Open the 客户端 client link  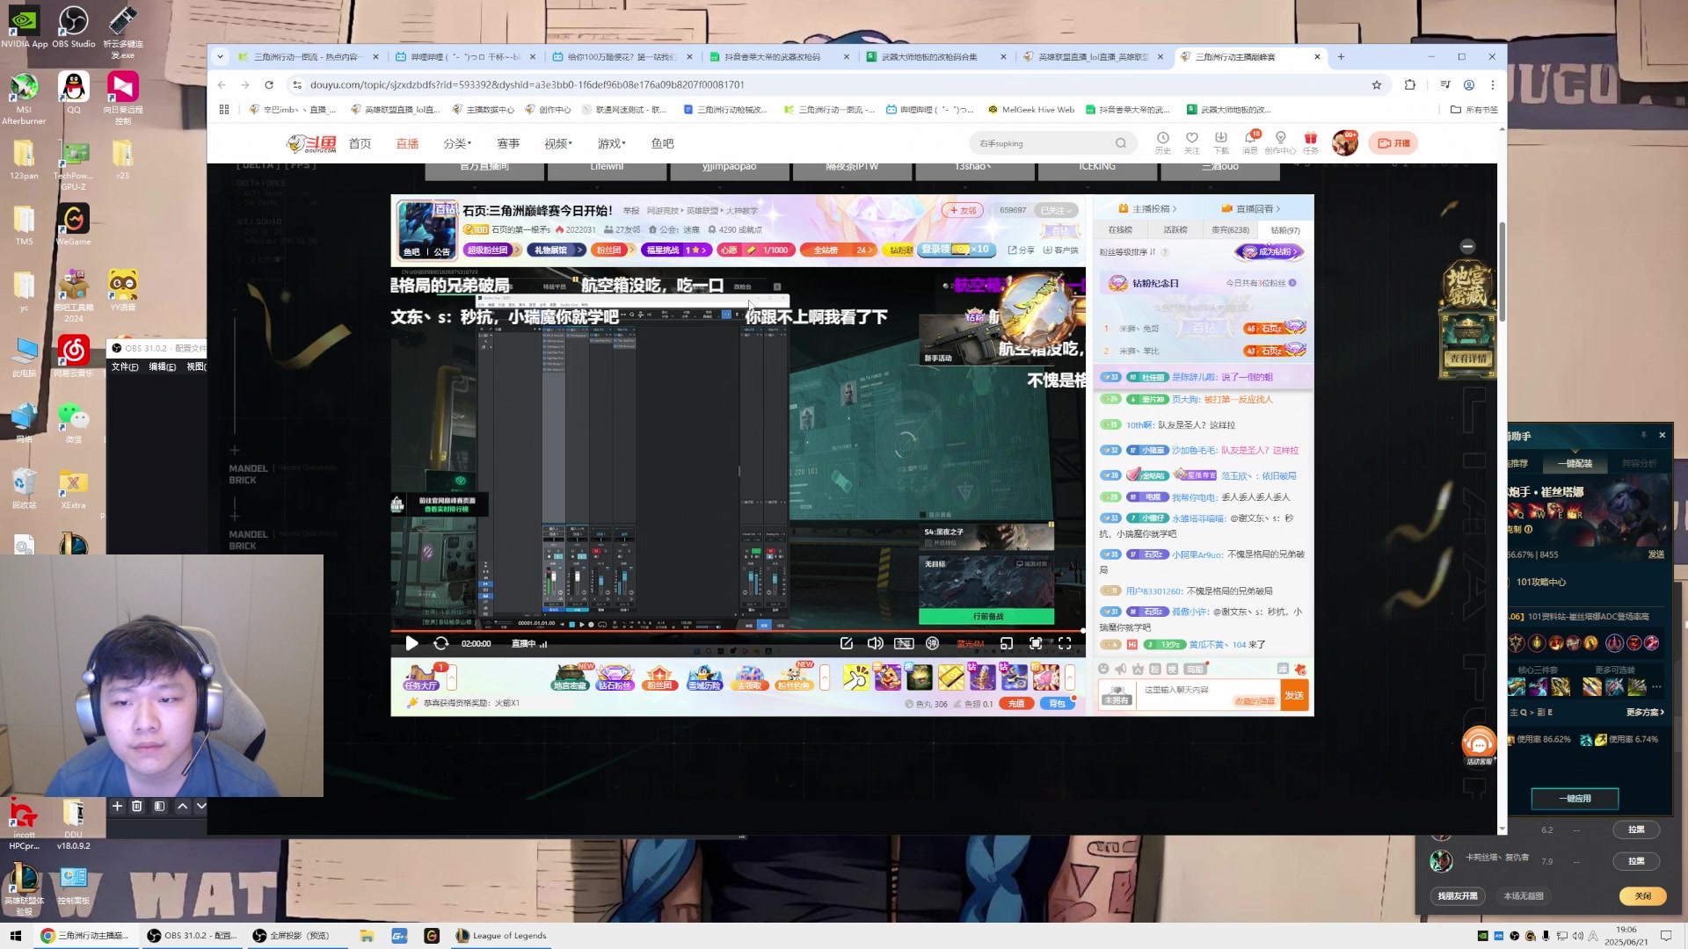(1060, 250)
